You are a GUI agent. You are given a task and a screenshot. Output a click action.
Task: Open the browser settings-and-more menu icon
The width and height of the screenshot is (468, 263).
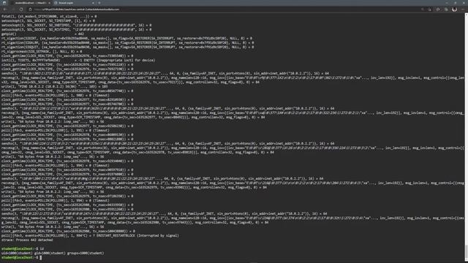pyautogui.click(x=463, y=9)
